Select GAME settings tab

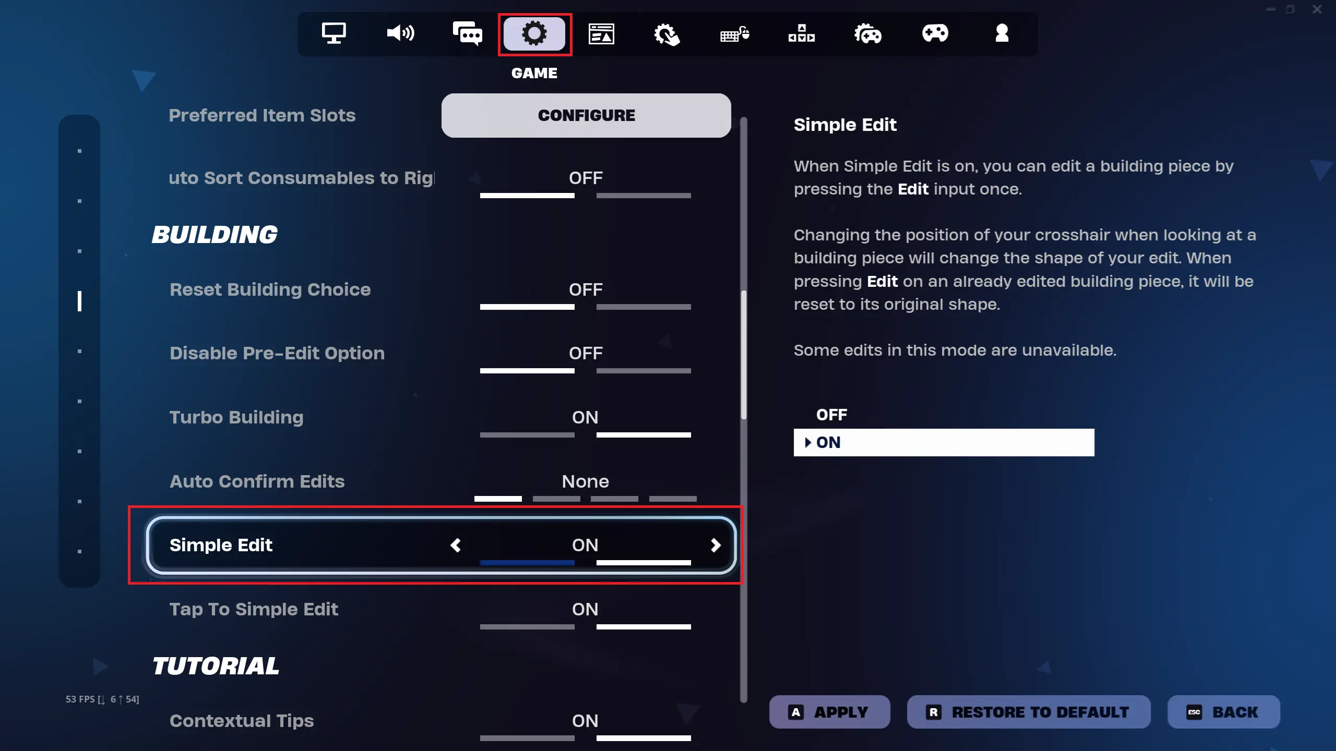(534, 34)
